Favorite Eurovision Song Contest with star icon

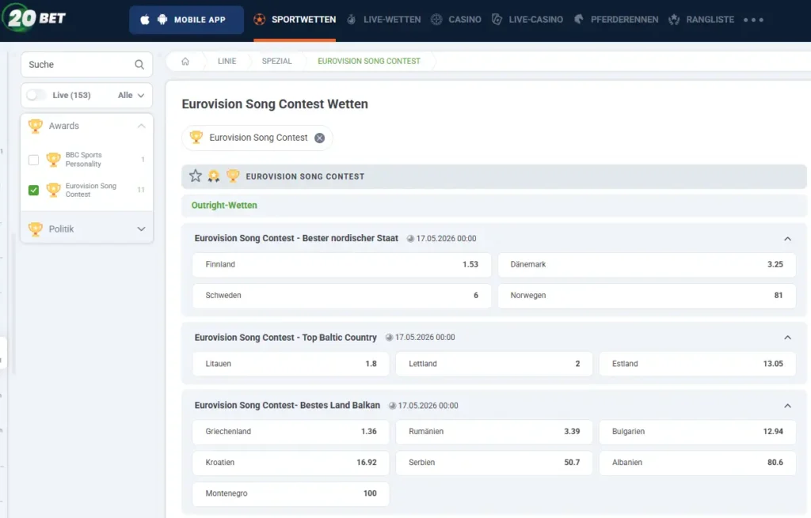tap(195, 176)
